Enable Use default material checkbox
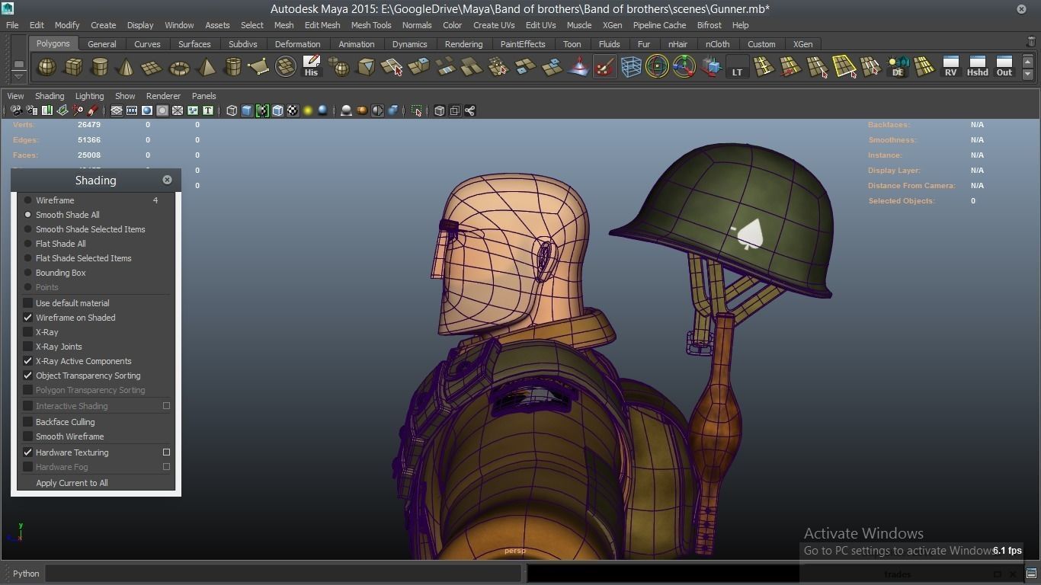Viewport: 1041px width, 585px height. click(x=28, y=303)
